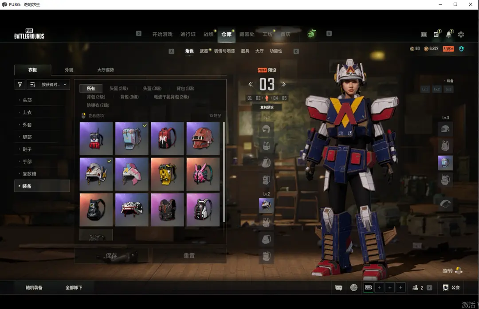Image resolution: width=479 pixels, height=309 pixels.
Task: Click PLUS+ orange badge
Action: tap(448, 49)
